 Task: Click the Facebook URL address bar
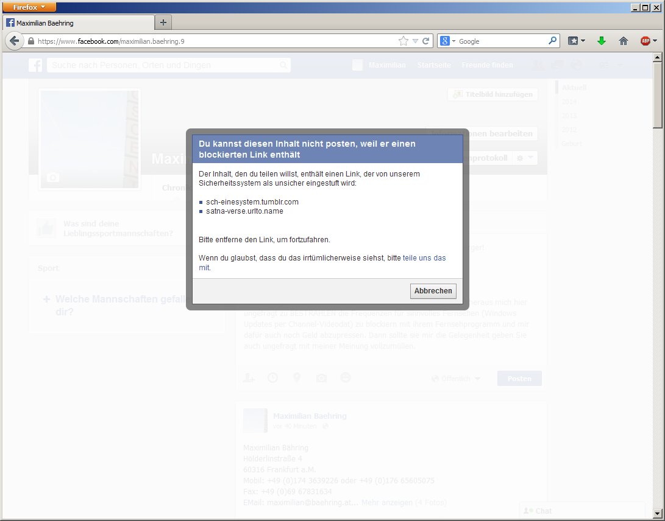[213, 41]
